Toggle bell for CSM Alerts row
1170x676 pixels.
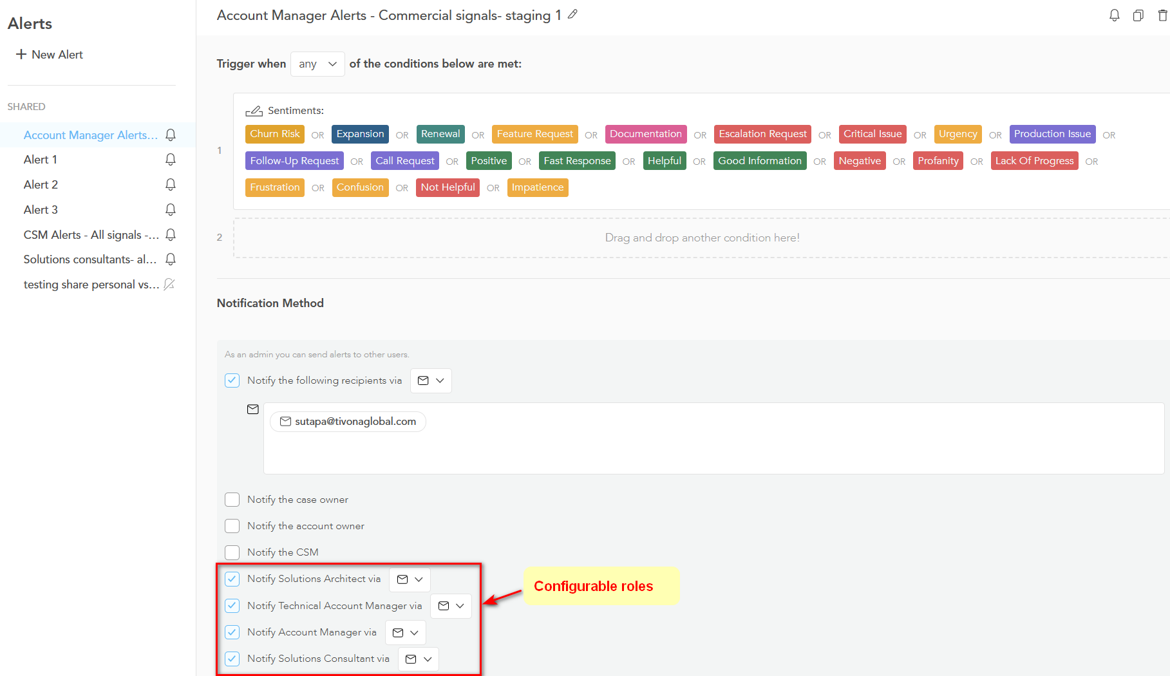tap(171, 235)
